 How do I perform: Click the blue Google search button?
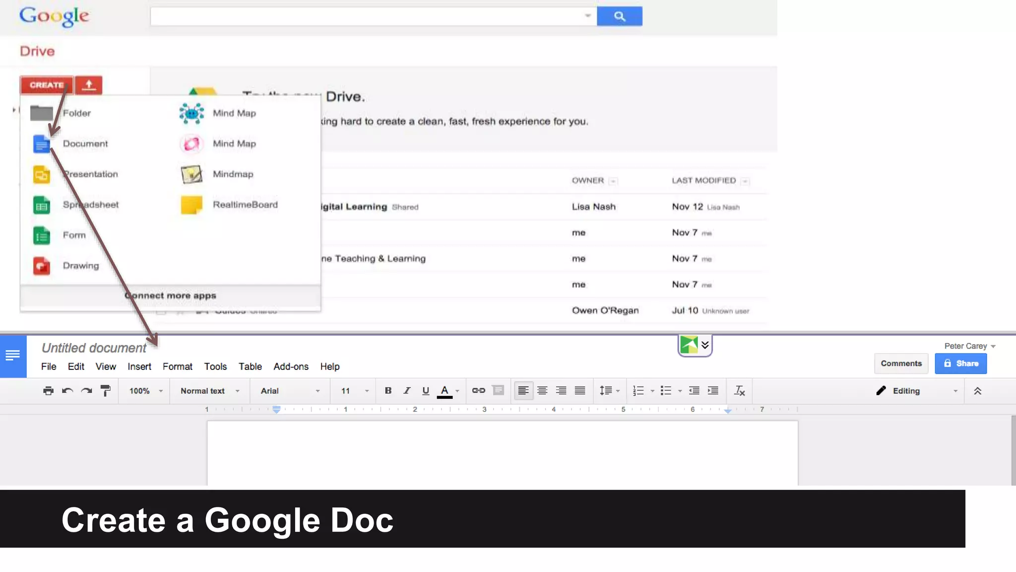(619, 16)
